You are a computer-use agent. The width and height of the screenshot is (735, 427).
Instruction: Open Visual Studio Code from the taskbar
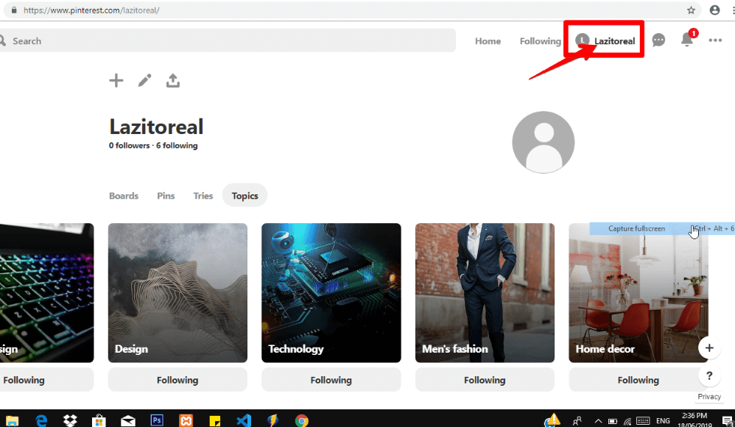244,420
